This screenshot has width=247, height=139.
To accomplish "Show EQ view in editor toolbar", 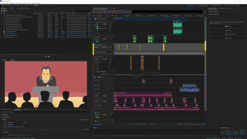I will [x=100, y=16].
